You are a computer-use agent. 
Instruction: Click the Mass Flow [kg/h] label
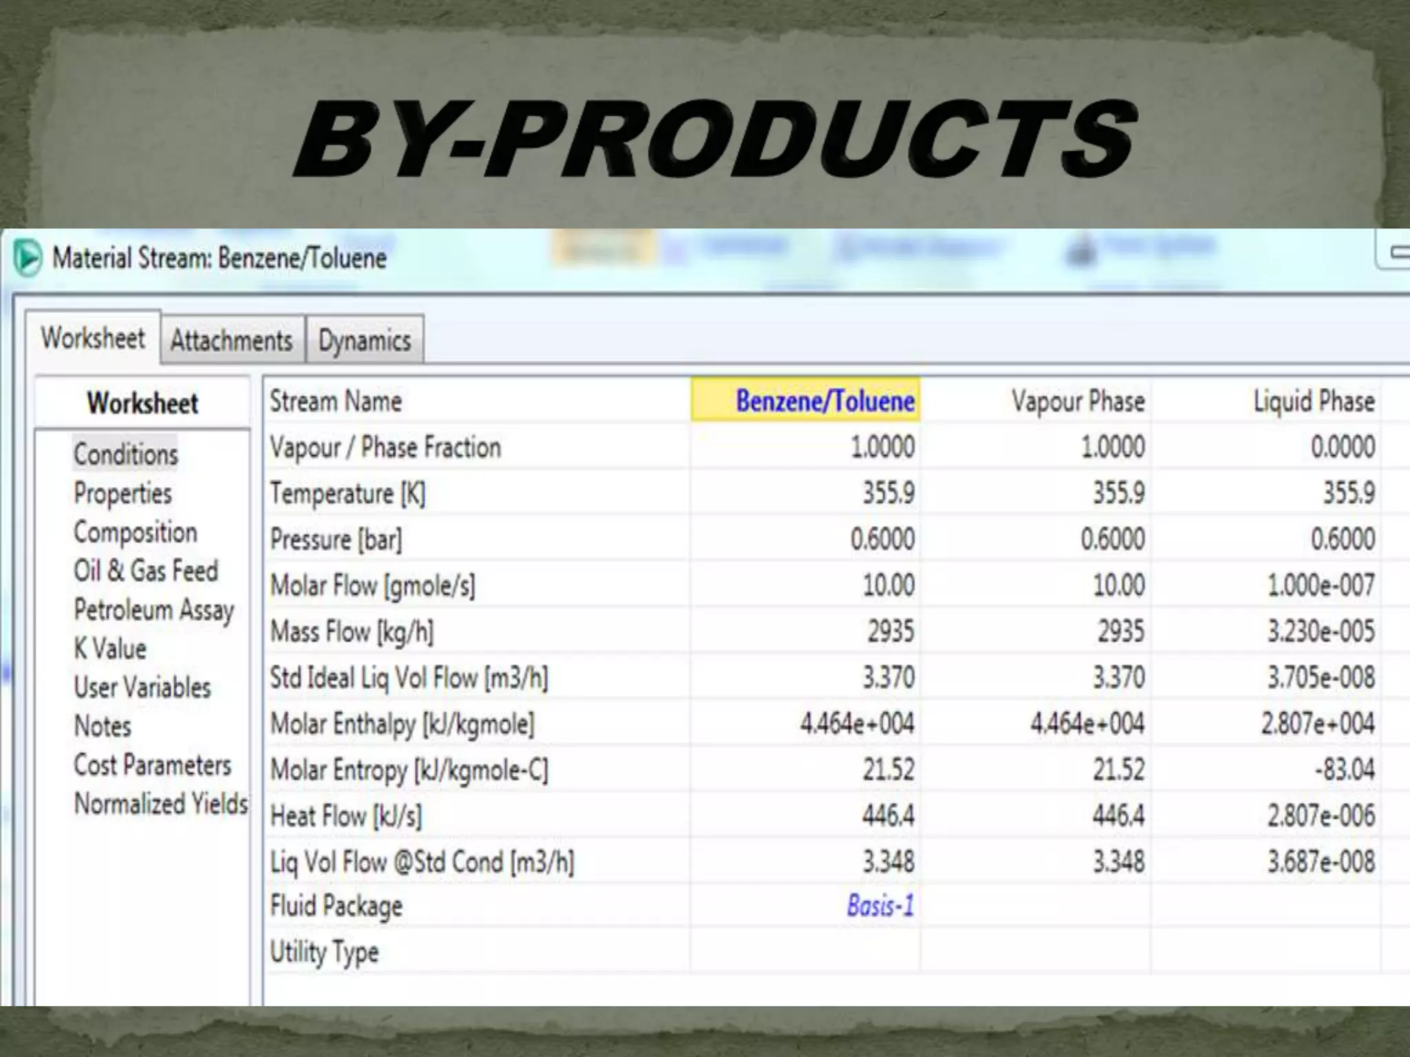pos(352,632)
